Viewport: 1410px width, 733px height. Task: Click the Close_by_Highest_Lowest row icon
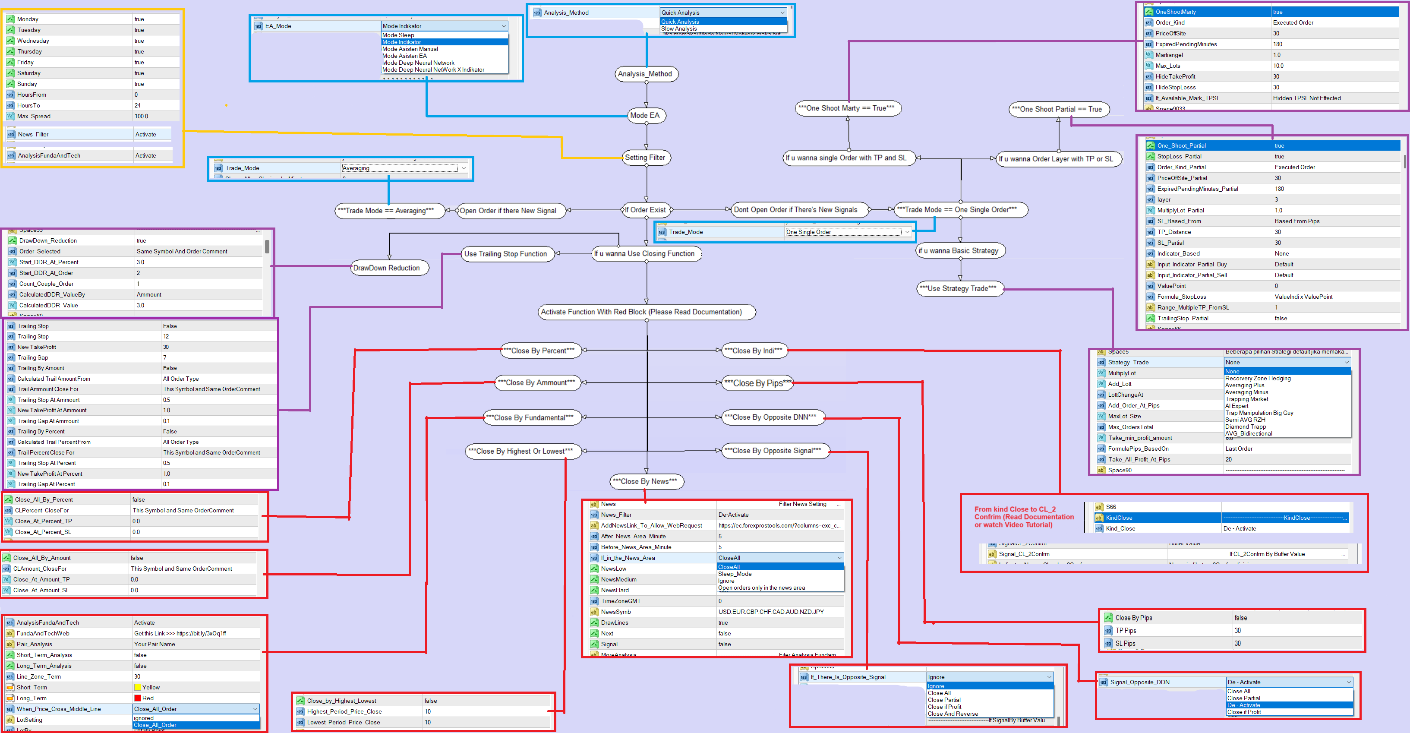click(300, 701)
